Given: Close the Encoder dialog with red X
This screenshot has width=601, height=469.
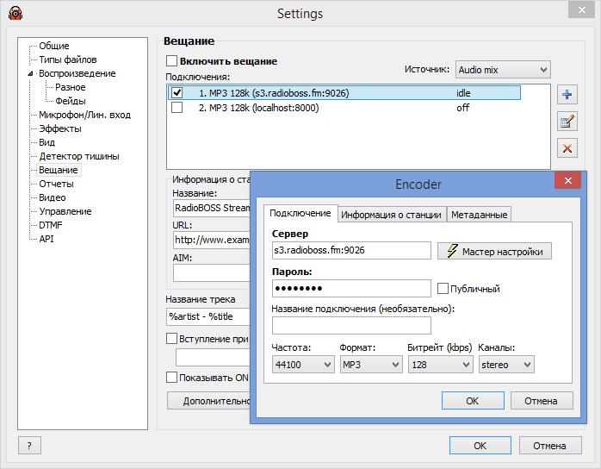Looking at the screenshot, I should click(567, 180).
